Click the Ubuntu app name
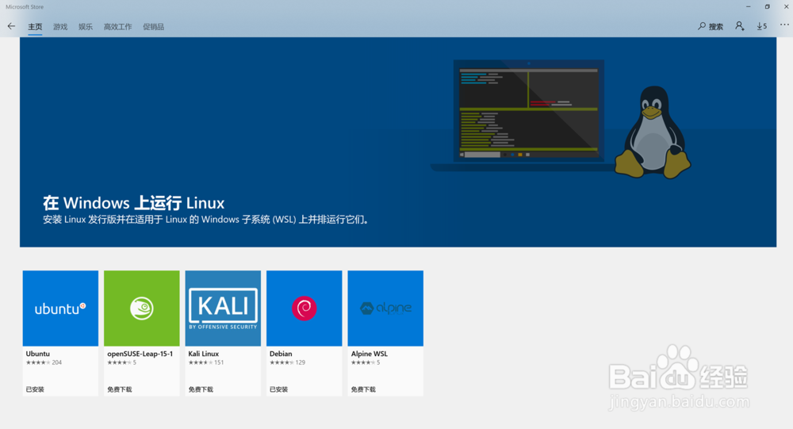 [38, 354]
